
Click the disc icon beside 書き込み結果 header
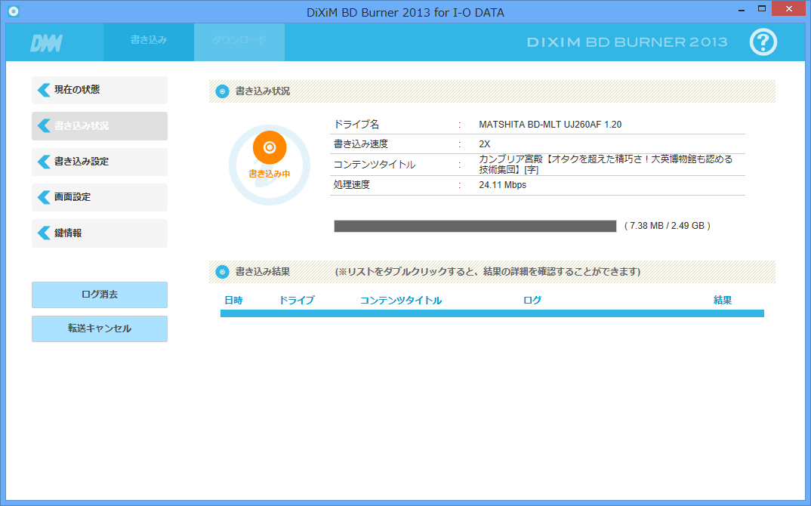pos(222,272)
